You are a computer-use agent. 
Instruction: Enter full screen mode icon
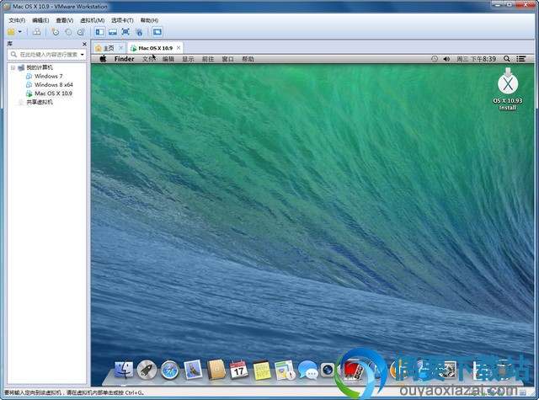point(125,32)
